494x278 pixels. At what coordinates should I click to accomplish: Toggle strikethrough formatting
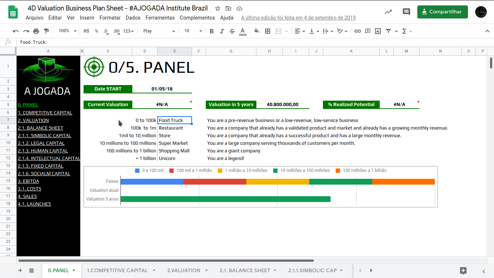point(232,31)
